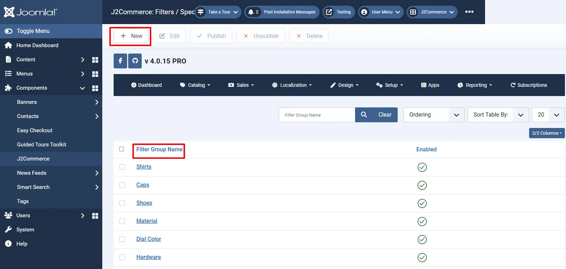Expand the Banners submenu chevron

coord(97,102)
